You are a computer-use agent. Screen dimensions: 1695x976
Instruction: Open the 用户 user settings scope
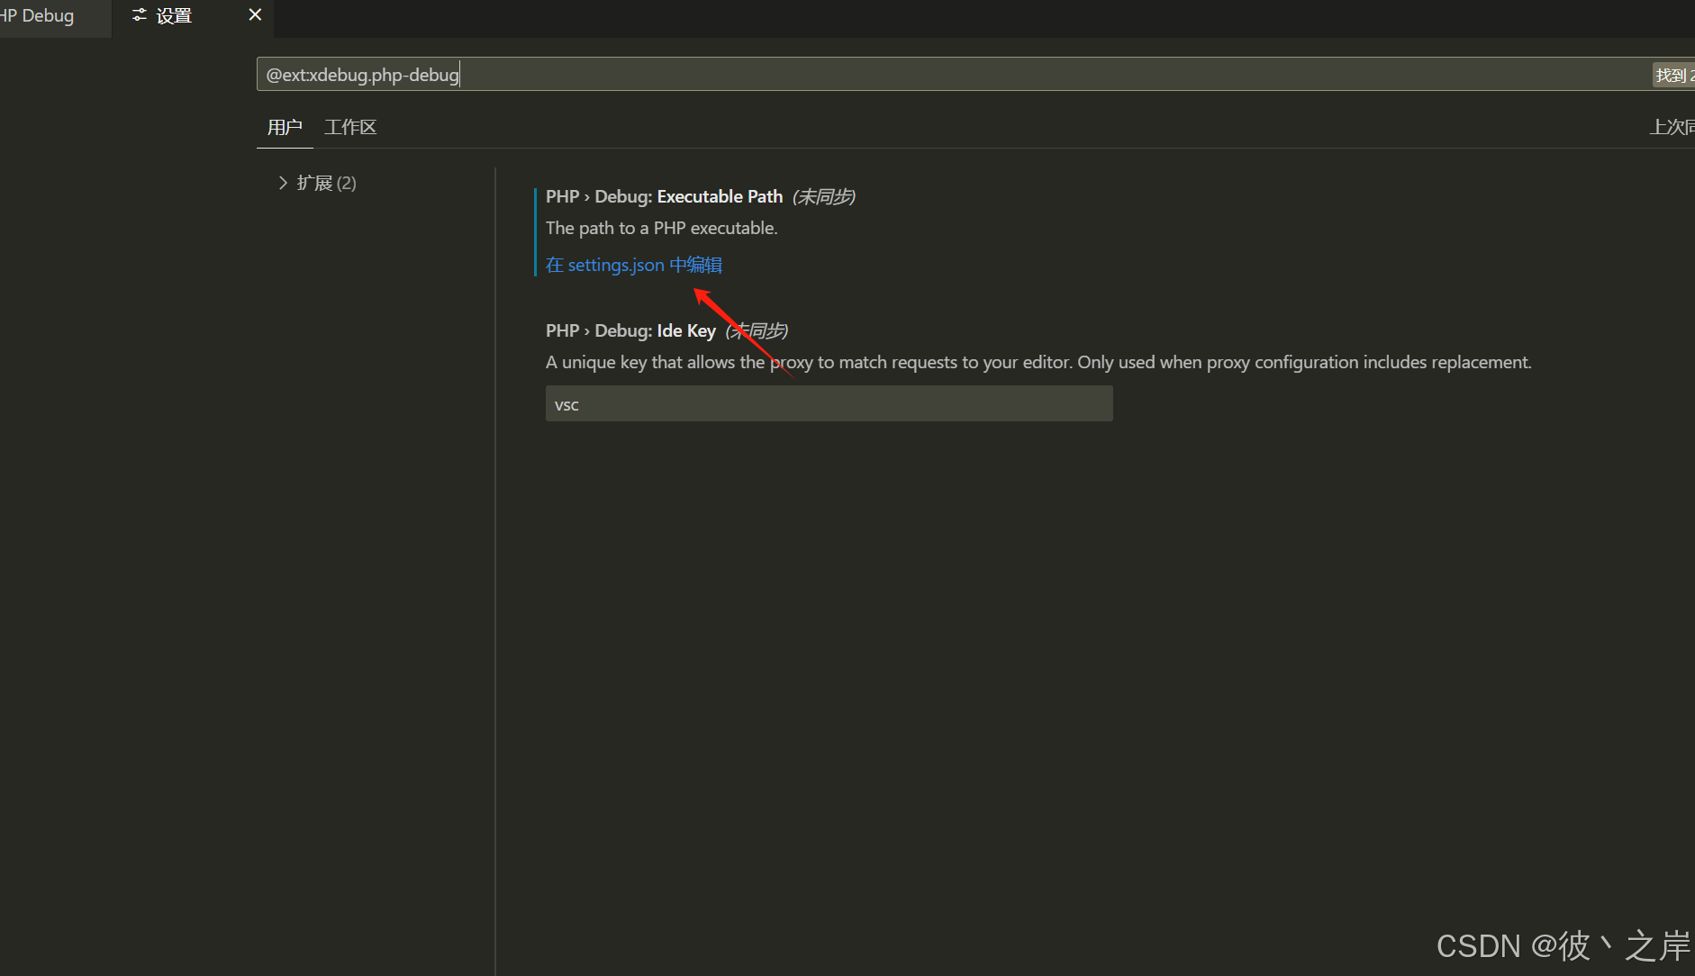pyautogui.click(x=285, y=127)
